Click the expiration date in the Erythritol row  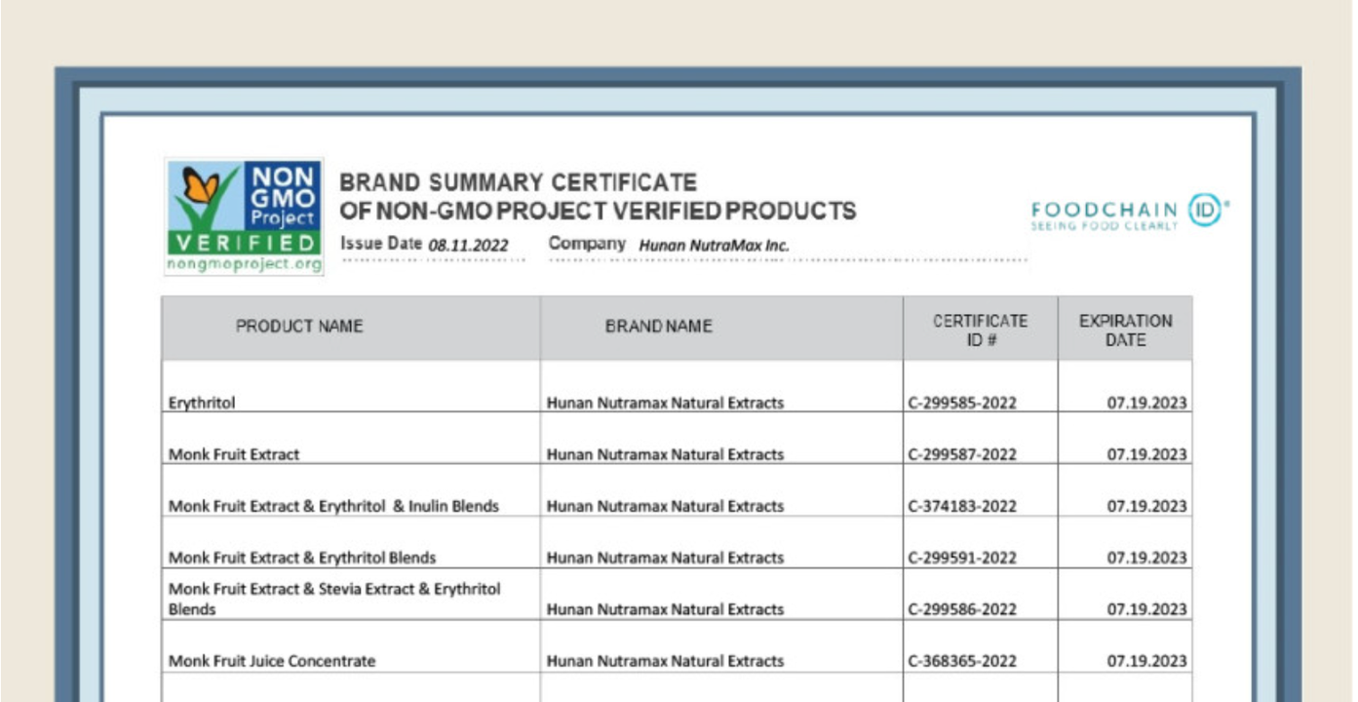(1146, 403)
